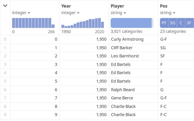The height and width of the screenshot is (121, 194).
Task: Select the SF category in Pos chart
Action: (x=189, y=23)
